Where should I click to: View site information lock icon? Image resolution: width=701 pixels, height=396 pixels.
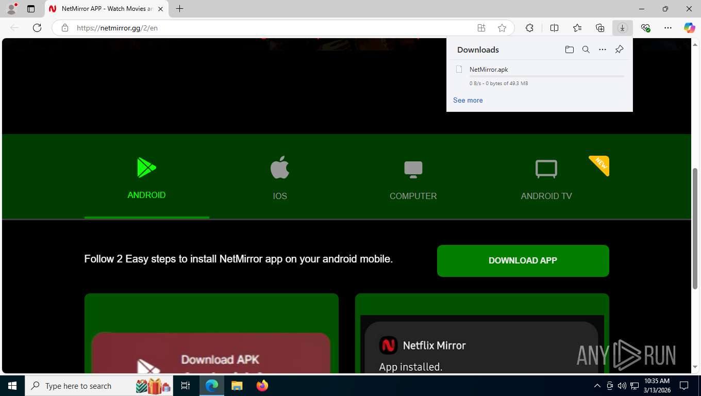tap(65, 28)
